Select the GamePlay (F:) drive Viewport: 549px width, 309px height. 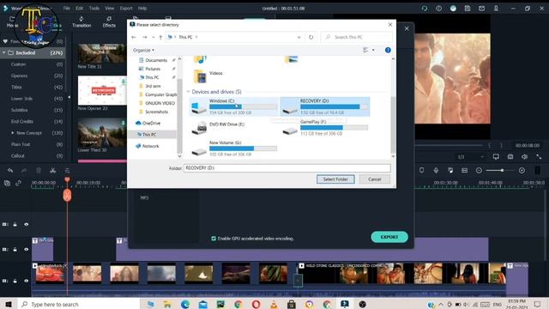pos(325,128)
